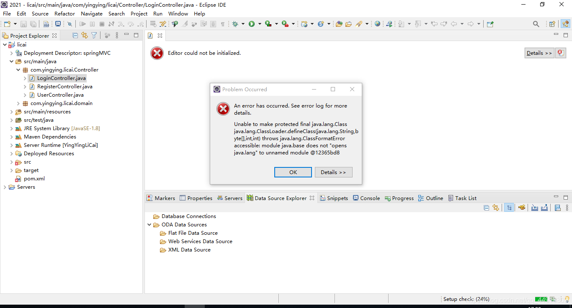
Task: Expand the Maven Dependencies node
Action: click(x=11, y=137)
